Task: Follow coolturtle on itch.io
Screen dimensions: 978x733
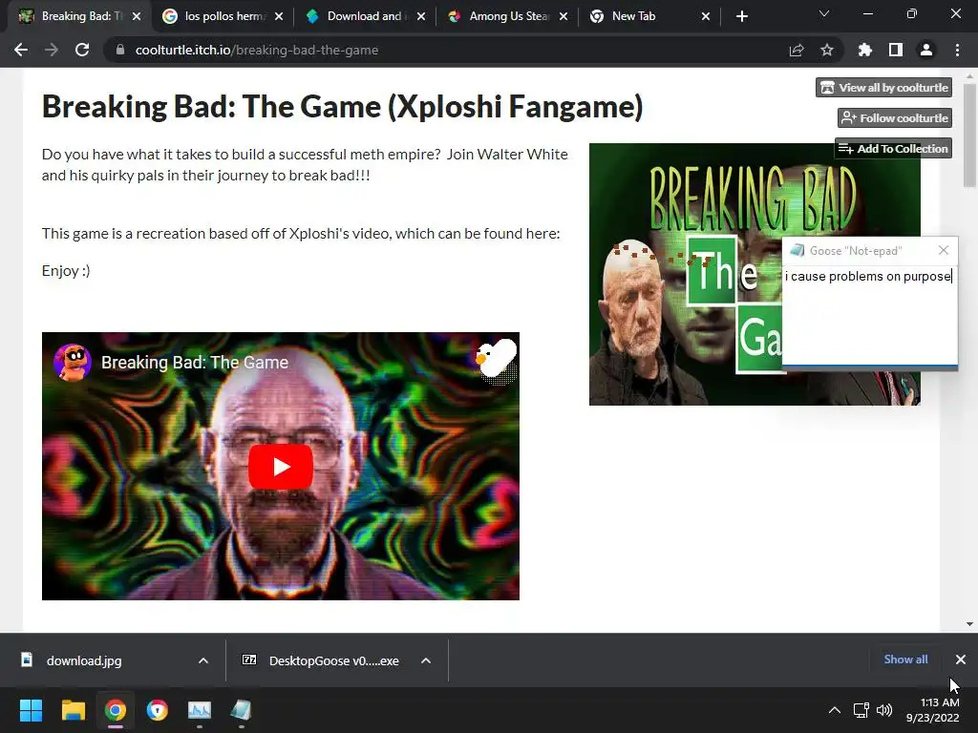Action: [894, 117]
